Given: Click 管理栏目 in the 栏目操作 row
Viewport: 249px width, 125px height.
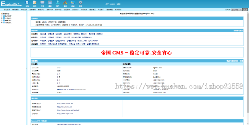Looking at the screenshot, I should coord(43,37).
